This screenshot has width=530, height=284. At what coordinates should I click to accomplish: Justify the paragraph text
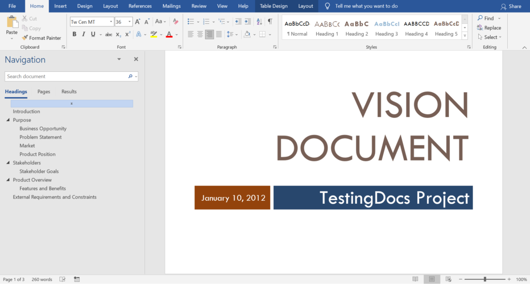click(219, 34)
